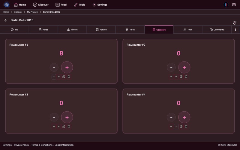The image size is (240, 150).
Task: Open the Pattern tab
Action: pyautogui.click(x=101, y=29)
